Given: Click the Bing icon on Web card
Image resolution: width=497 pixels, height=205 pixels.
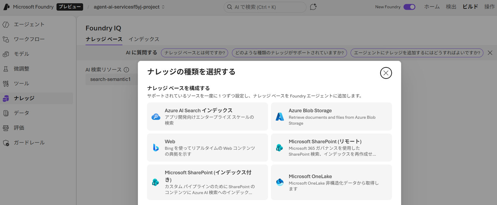Looking at the screenshot, I should point(156,147).
